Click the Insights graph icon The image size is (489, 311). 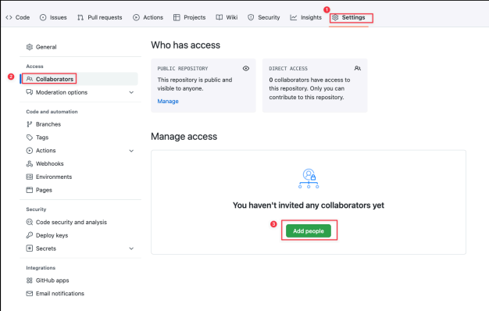[294, 17]
